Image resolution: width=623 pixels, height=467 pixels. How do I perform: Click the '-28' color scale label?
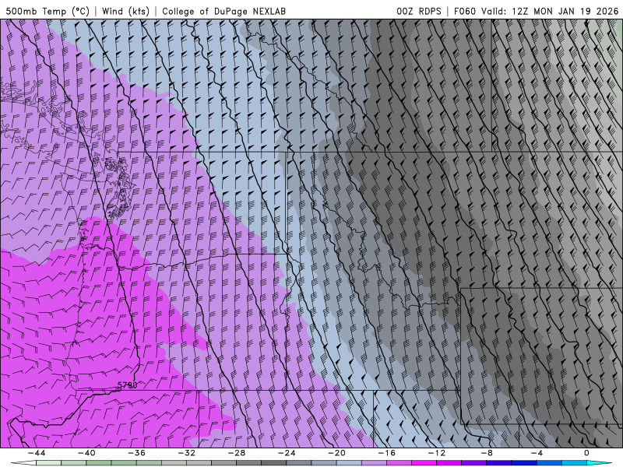tap(237, 453)
